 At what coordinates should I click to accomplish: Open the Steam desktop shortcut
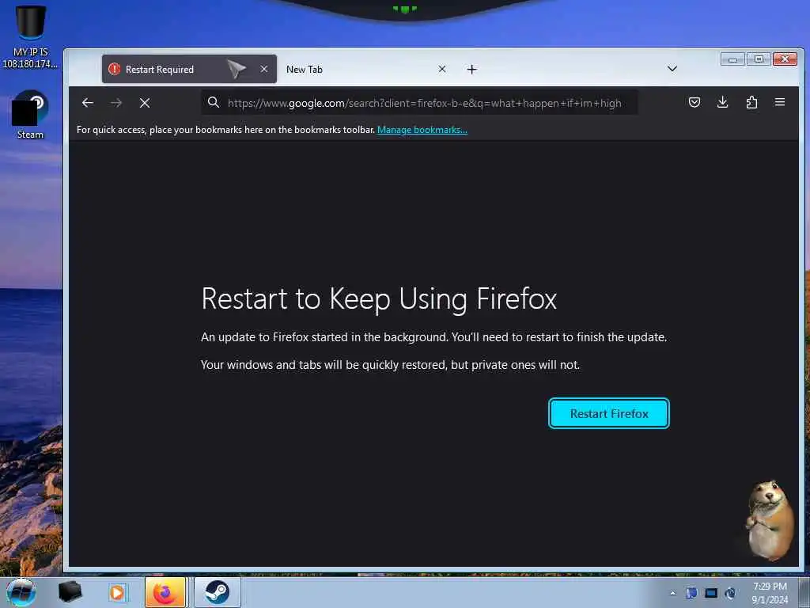[30, 115]
